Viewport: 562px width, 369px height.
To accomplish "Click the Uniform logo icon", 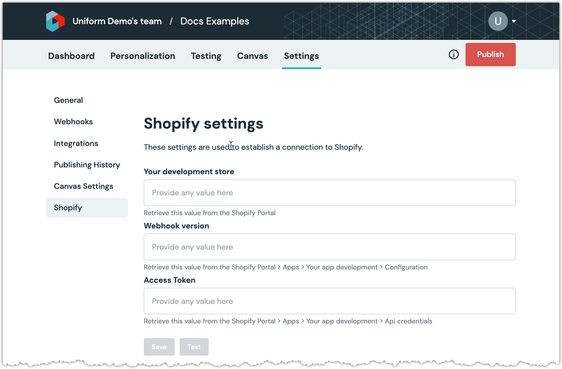I will [55, 21].
